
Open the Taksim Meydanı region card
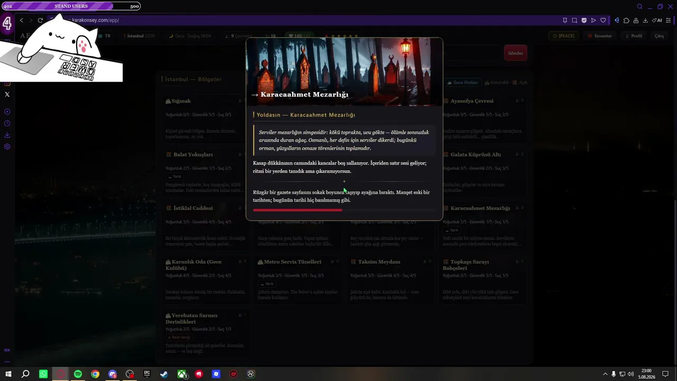[x=390, y=279]
